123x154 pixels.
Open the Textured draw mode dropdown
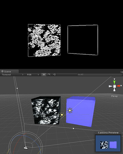point(13,75)
